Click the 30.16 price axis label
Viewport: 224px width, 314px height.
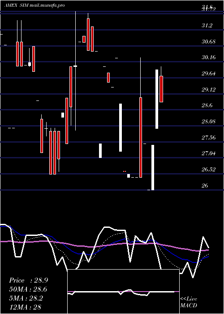[209, 57]
